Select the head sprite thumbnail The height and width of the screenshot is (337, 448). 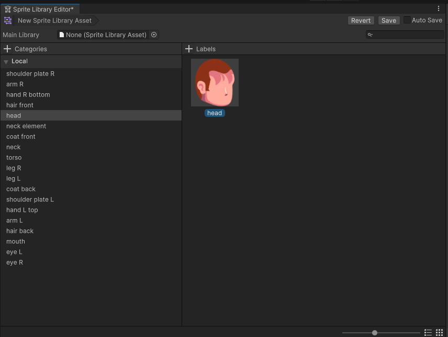point(215,82)
